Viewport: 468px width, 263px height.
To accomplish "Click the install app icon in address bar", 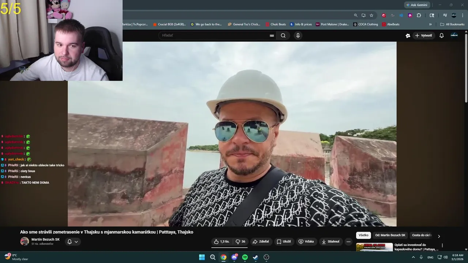I will click(x=363, y=15).
